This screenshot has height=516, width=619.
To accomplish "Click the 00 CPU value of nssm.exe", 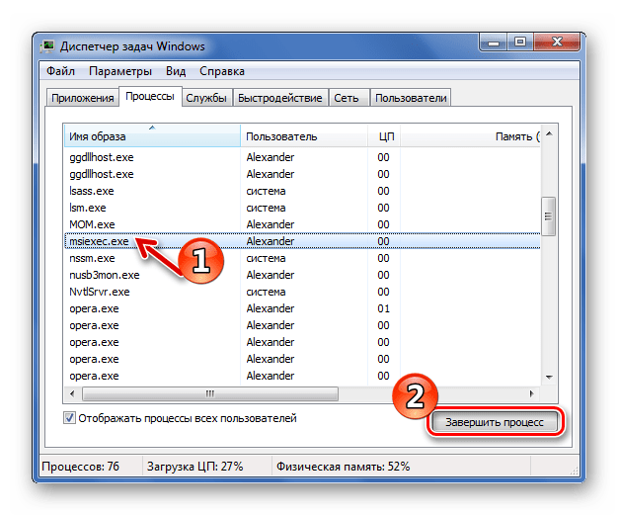I will [x=383, y=258].
